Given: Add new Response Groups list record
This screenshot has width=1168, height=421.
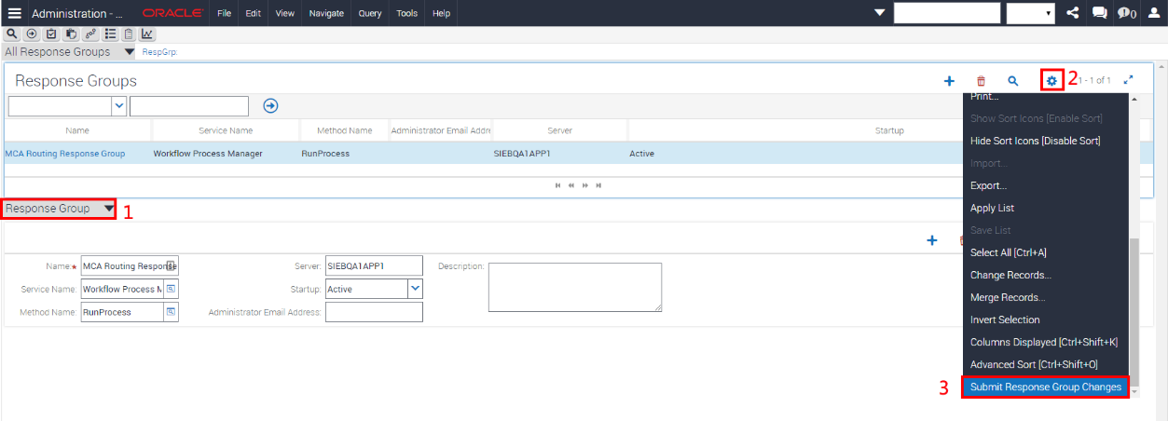Looking at the screenshot, I should tap(949, 81).
